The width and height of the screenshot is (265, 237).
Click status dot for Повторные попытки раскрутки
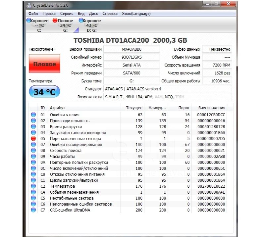33,162
